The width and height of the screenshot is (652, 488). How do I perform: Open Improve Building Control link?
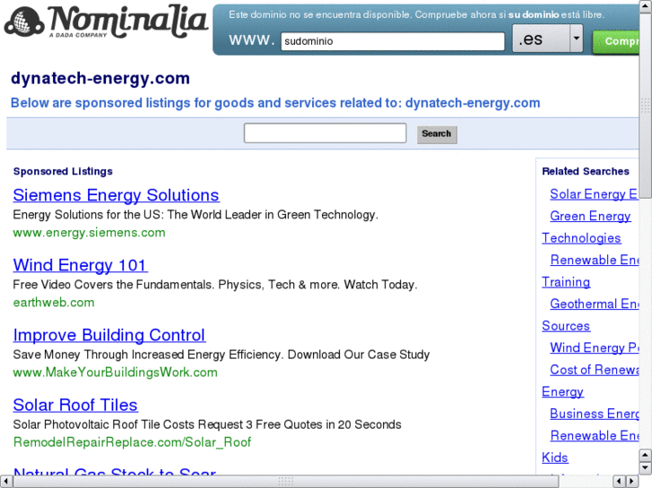[x=109, y=335]
